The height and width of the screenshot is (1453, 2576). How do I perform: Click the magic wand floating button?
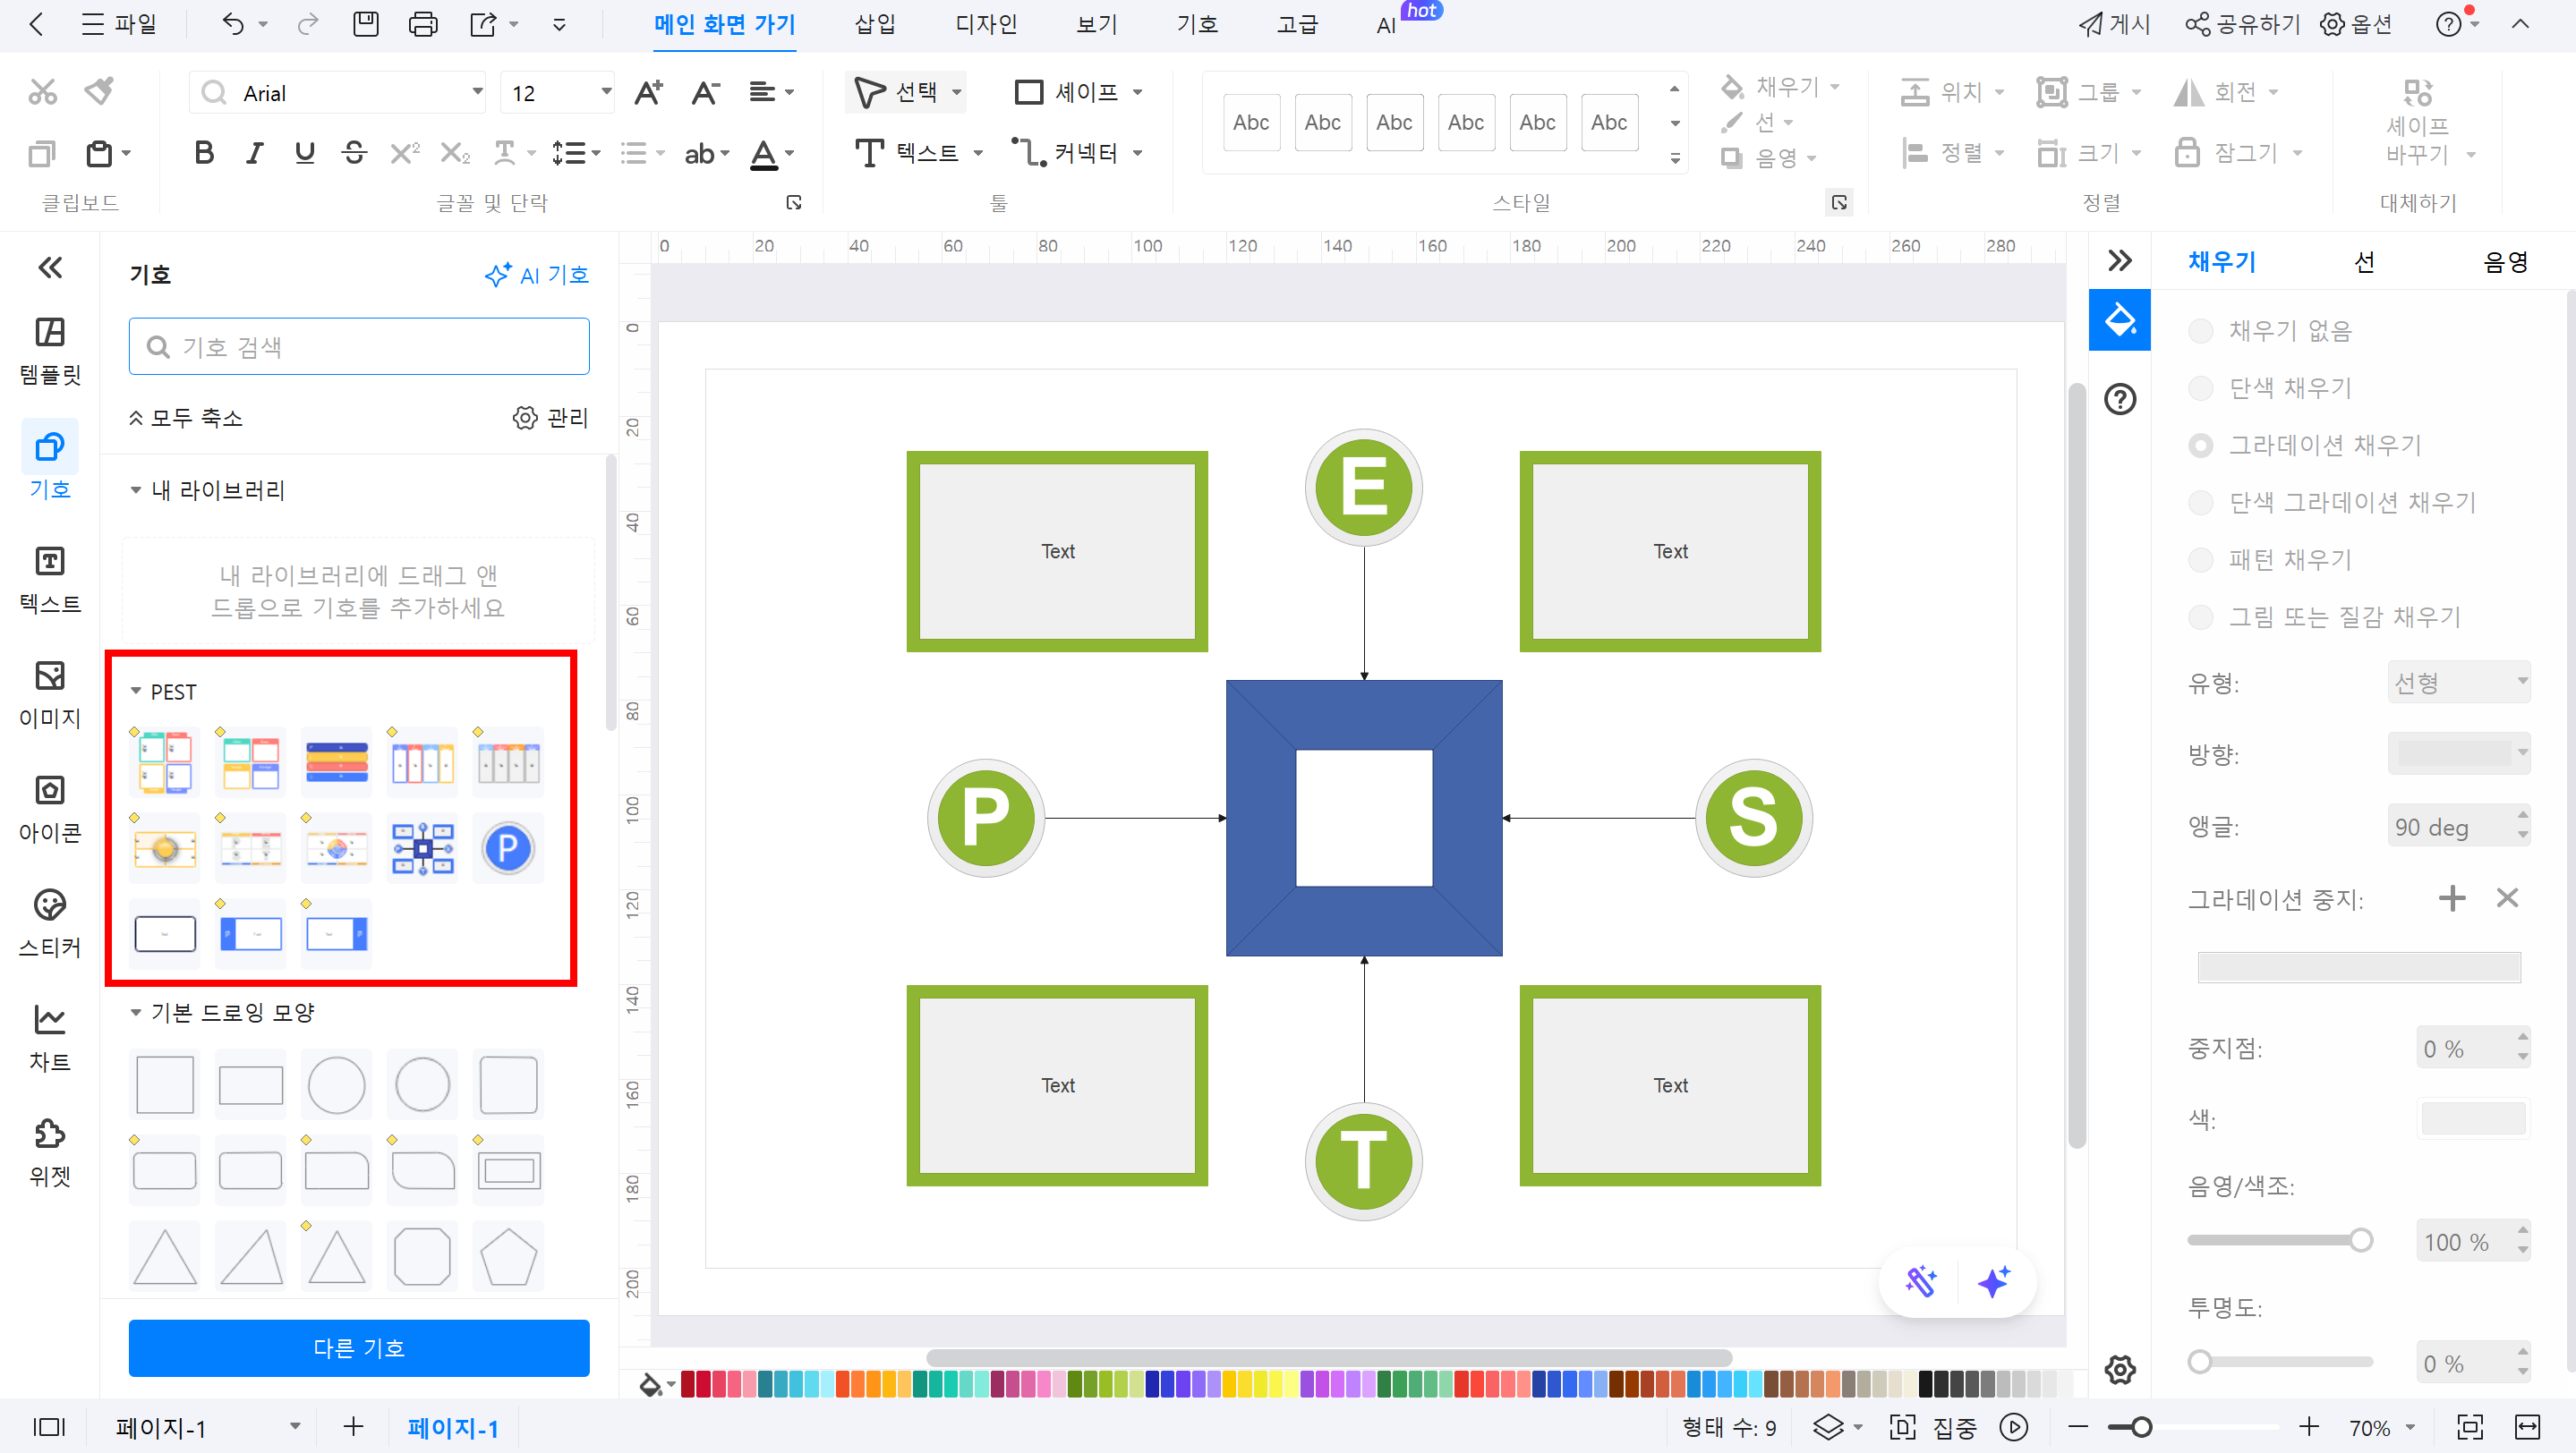tap(1921, 1281)
